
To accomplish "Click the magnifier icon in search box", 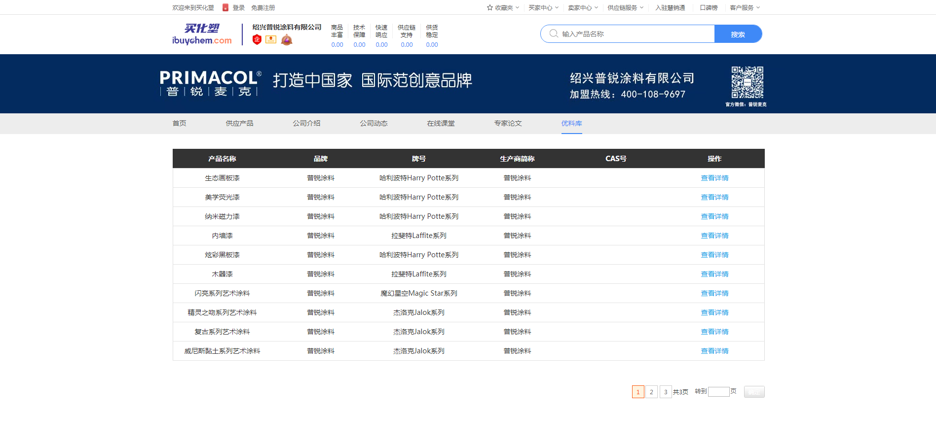I will [554, 34].
